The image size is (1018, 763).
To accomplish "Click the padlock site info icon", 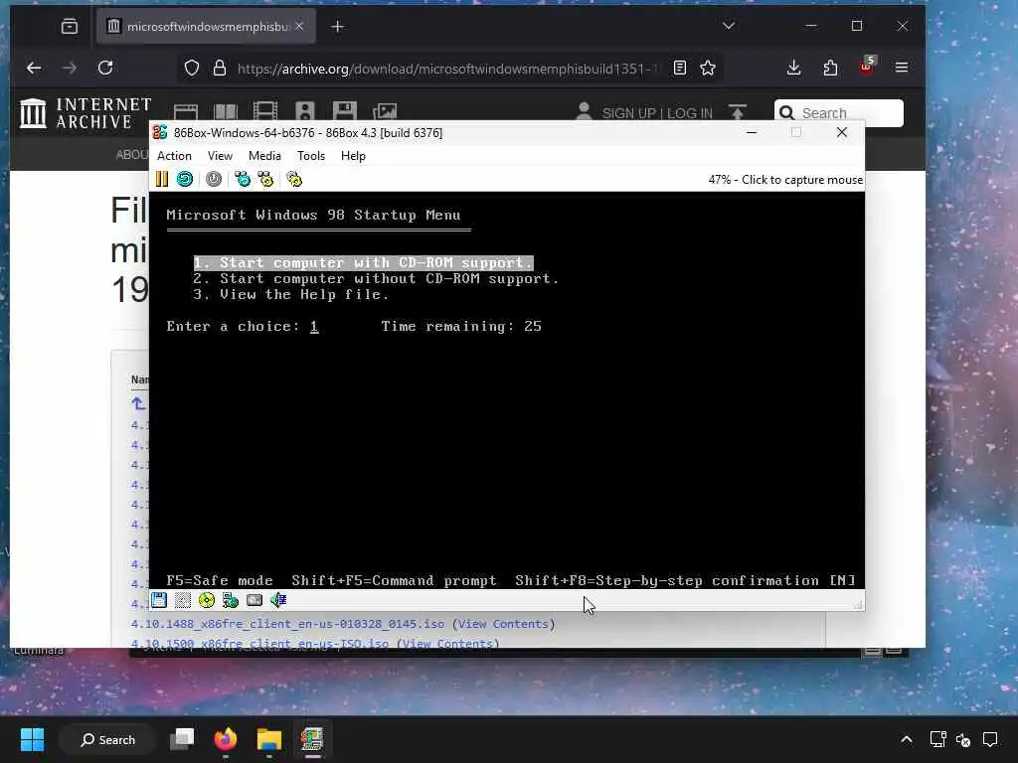I will point(220,68).
